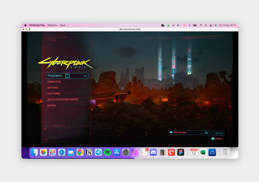Open Control Center in menu bar
Image resolution: width=259 pixels, height=182 pixels.
point(211,25)
